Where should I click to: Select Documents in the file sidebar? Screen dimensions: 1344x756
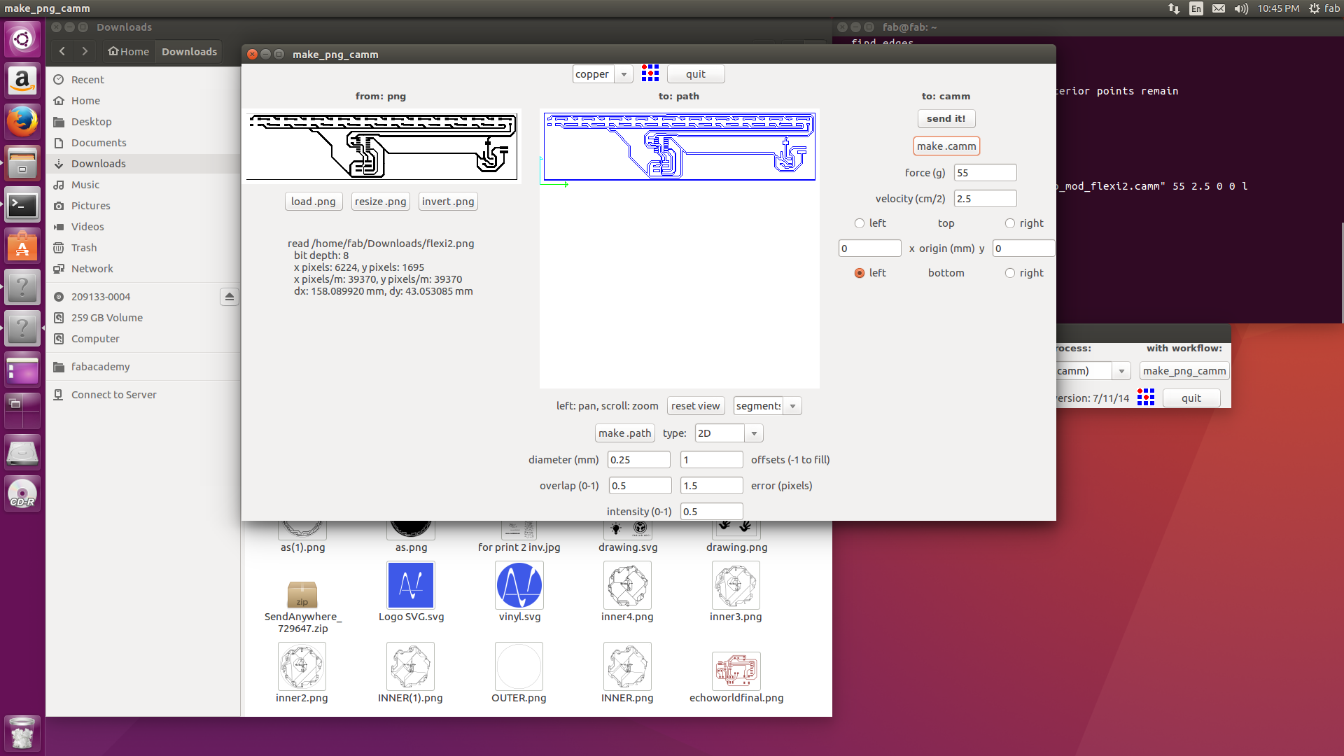(99, 143)
